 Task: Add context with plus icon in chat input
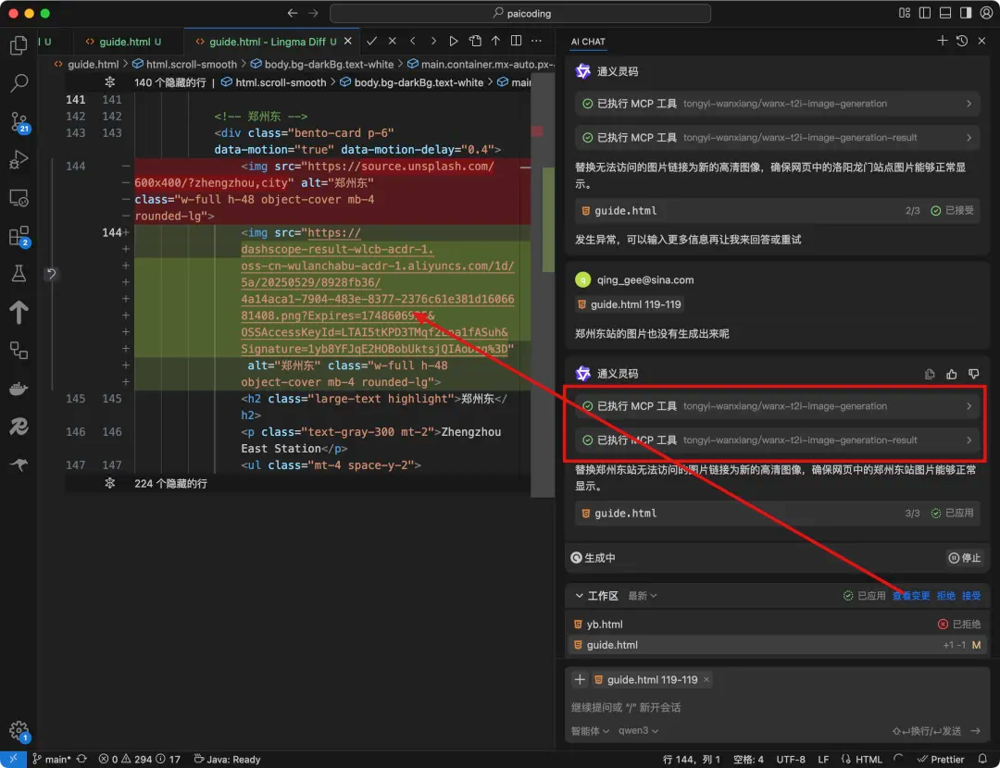point(580,679)
